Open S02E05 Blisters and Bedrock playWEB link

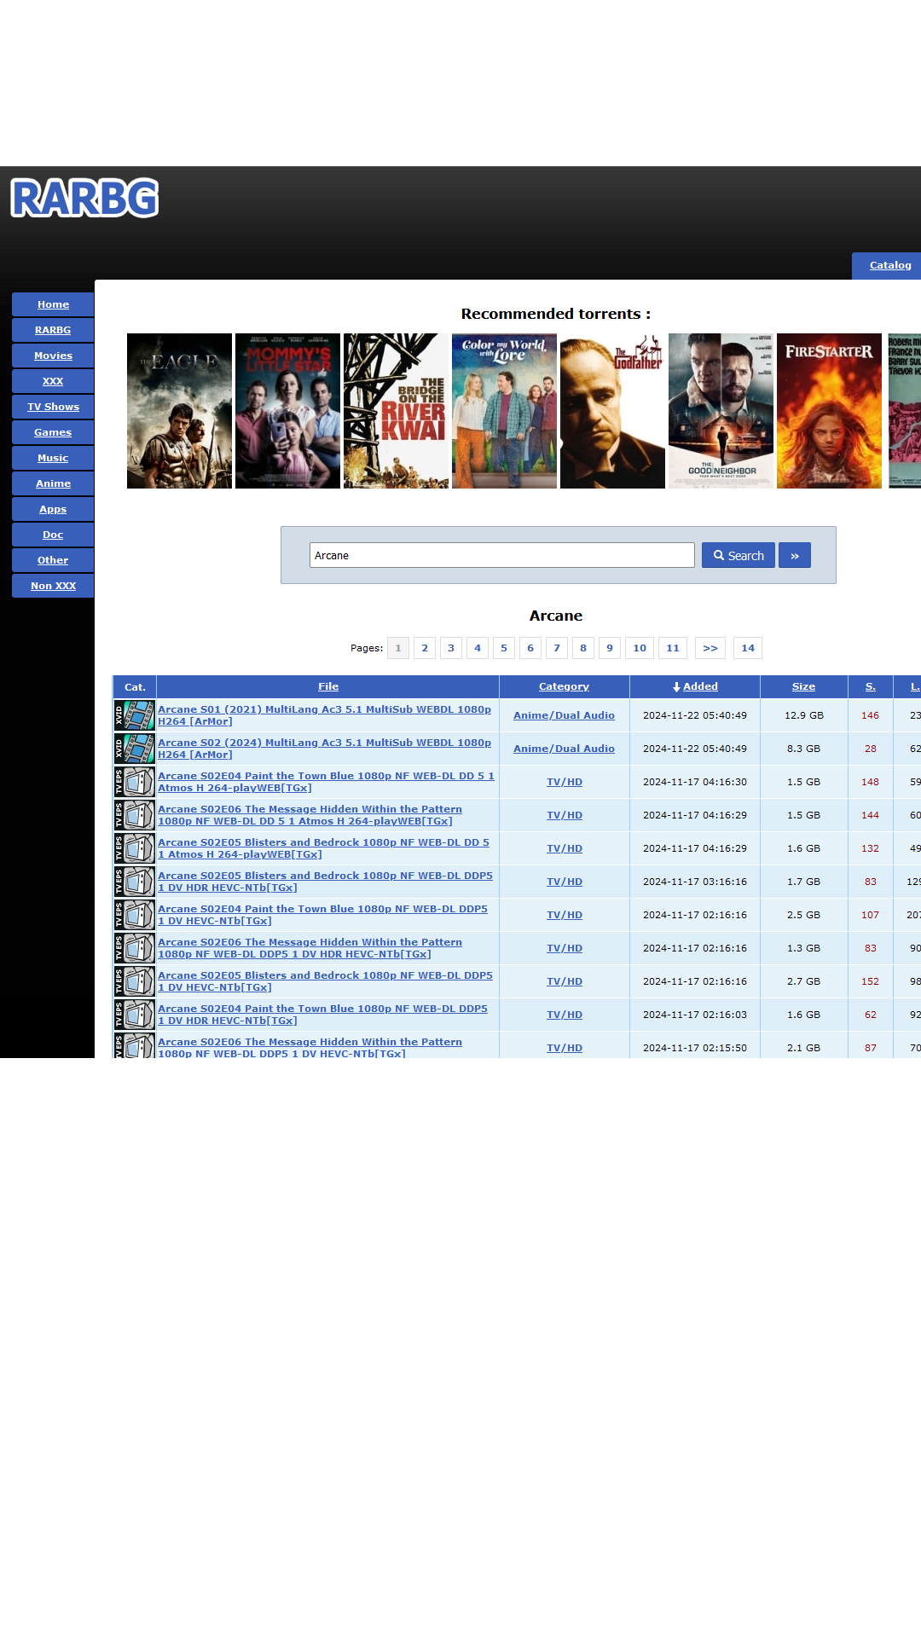pyautogui.click(x=324, y=848)
